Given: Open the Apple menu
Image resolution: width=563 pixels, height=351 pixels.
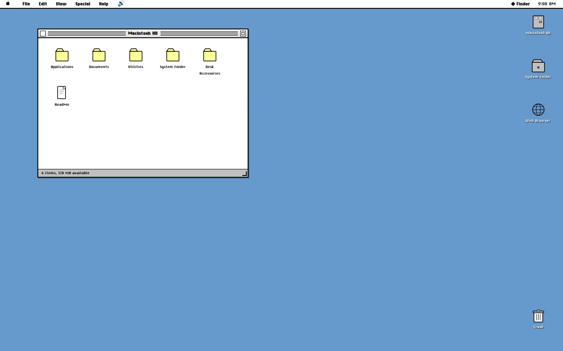Looking at the screenshot, I should click(x=8, y=4).
